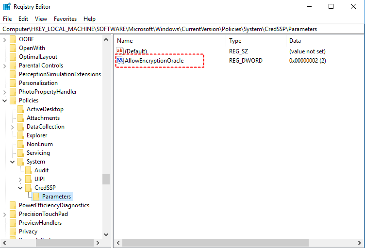The image size is (365, 248).
Task: Click the Policies folder icon
Action: tap(13, 100)
